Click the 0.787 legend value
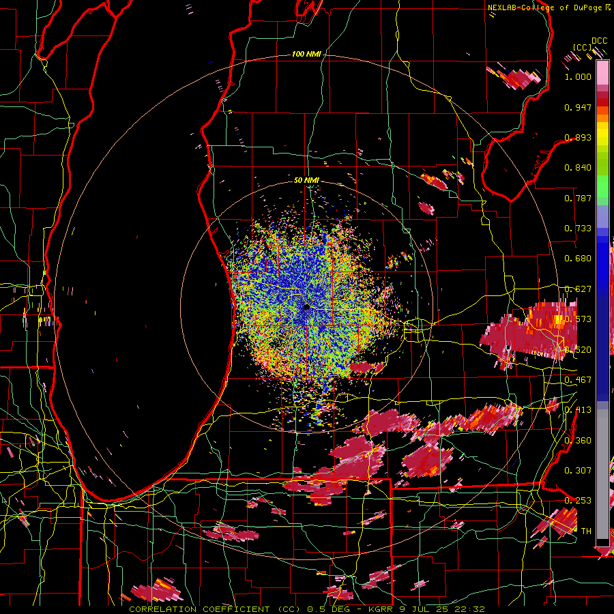The height and width of the screenshot is (614, 614). coord(578,198)
